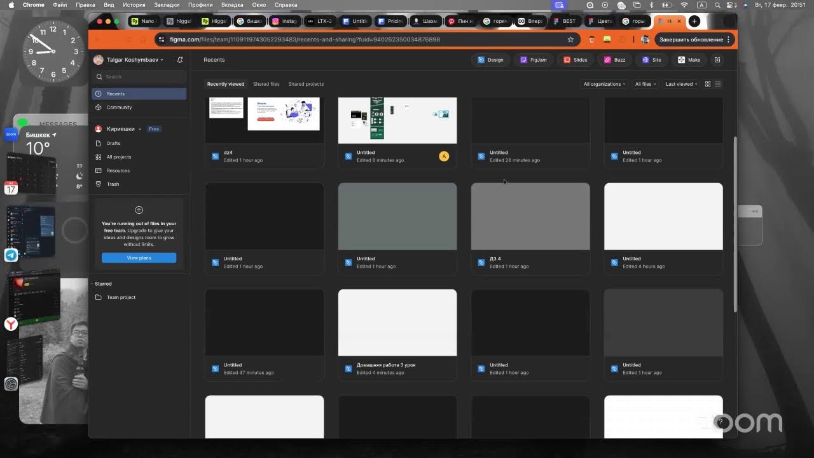Open the Trash in sidebar

(139, 184)
